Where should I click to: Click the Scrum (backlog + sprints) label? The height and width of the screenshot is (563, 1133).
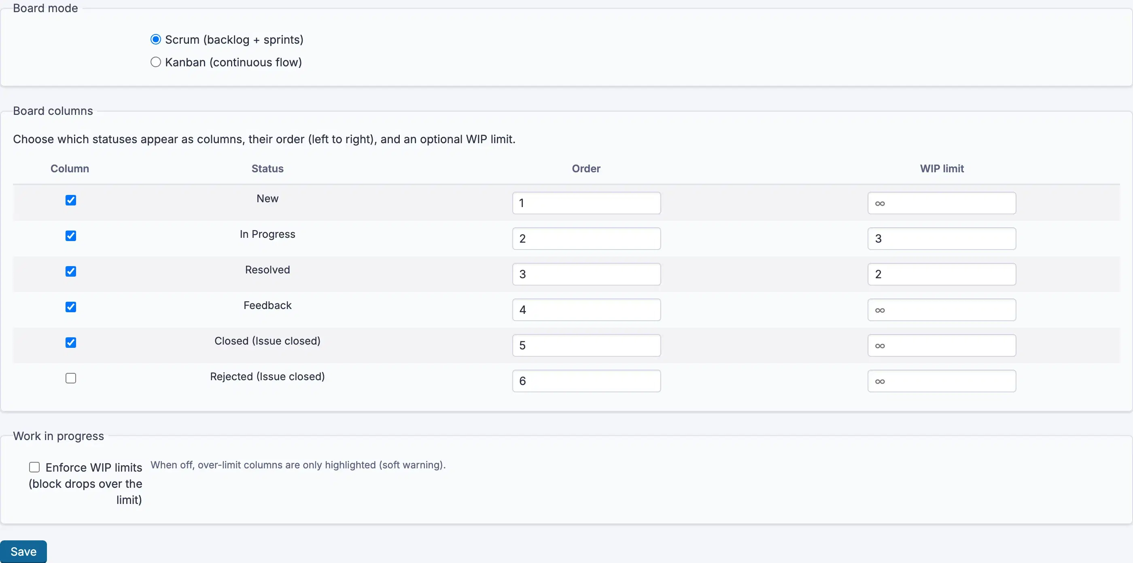point(234,40)
